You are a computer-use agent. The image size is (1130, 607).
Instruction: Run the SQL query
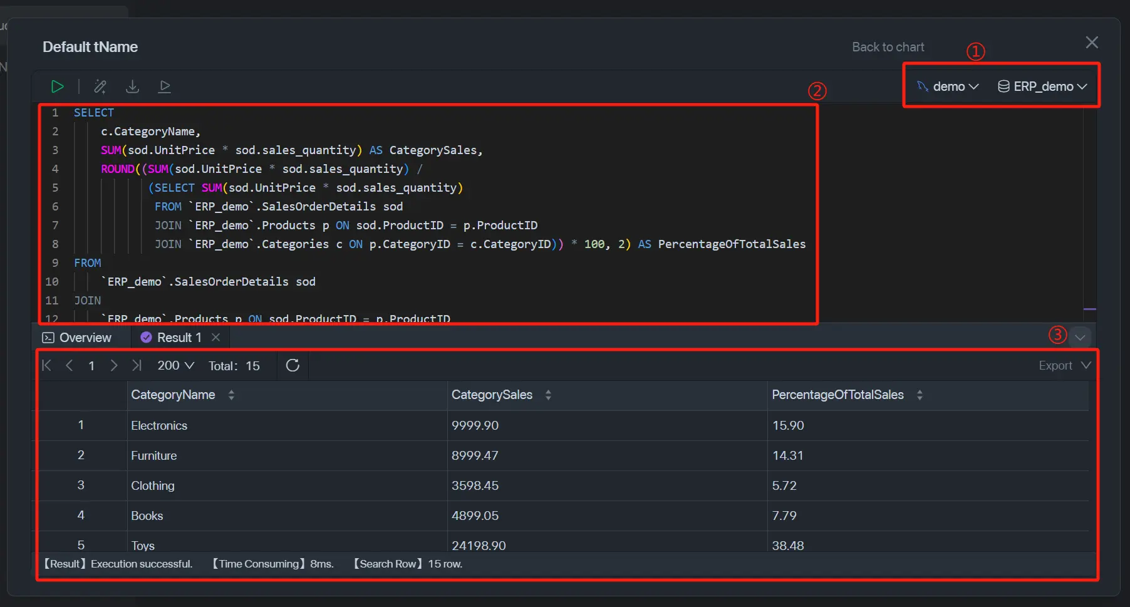click(x=58, y=86)
